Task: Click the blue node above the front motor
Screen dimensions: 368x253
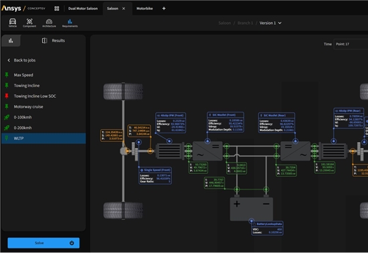Action: click(169, 141)
